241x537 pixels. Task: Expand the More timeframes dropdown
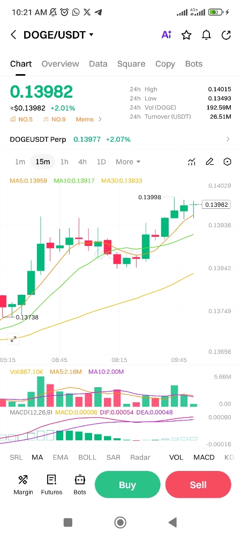(128, 162)
